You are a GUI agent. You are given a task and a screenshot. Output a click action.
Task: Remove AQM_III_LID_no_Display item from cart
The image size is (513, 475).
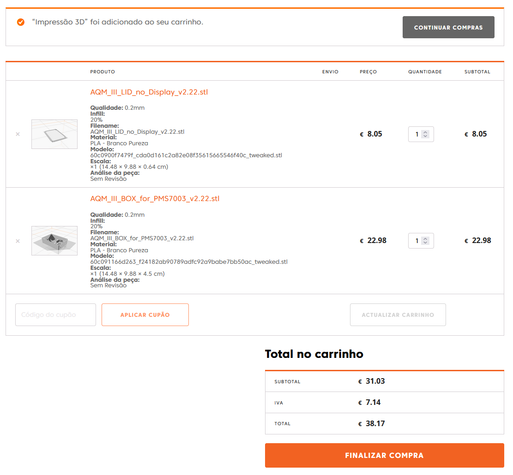point(18,134)
